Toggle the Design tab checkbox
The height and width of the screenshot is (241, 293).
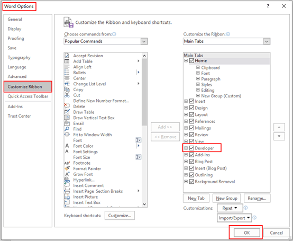click(x=191, y=108)
